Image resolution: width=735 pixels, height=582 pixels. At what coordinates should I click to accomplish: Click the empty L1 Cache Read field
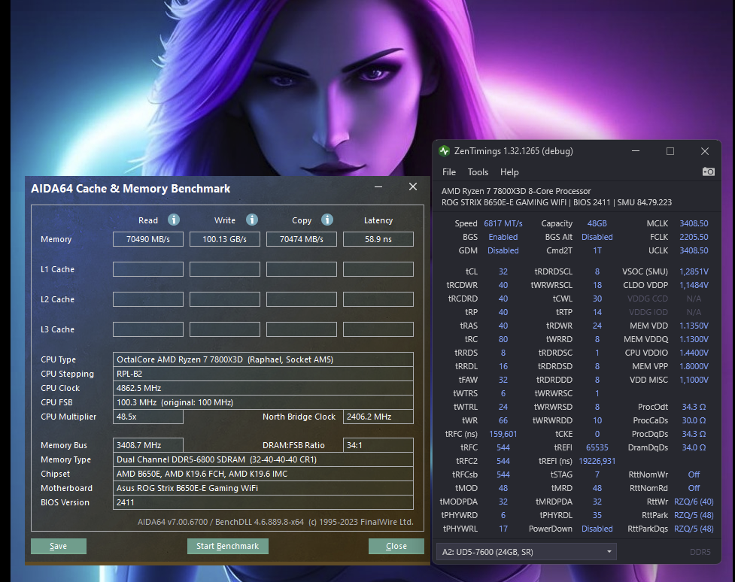[148, 269]
